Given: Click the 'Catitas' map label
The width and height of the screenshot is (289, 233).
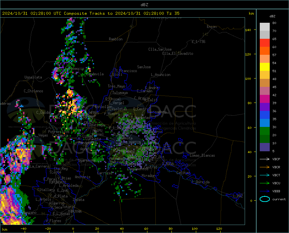Looking at the screenshot, I should pyautogui.click(x=183, y=173).
